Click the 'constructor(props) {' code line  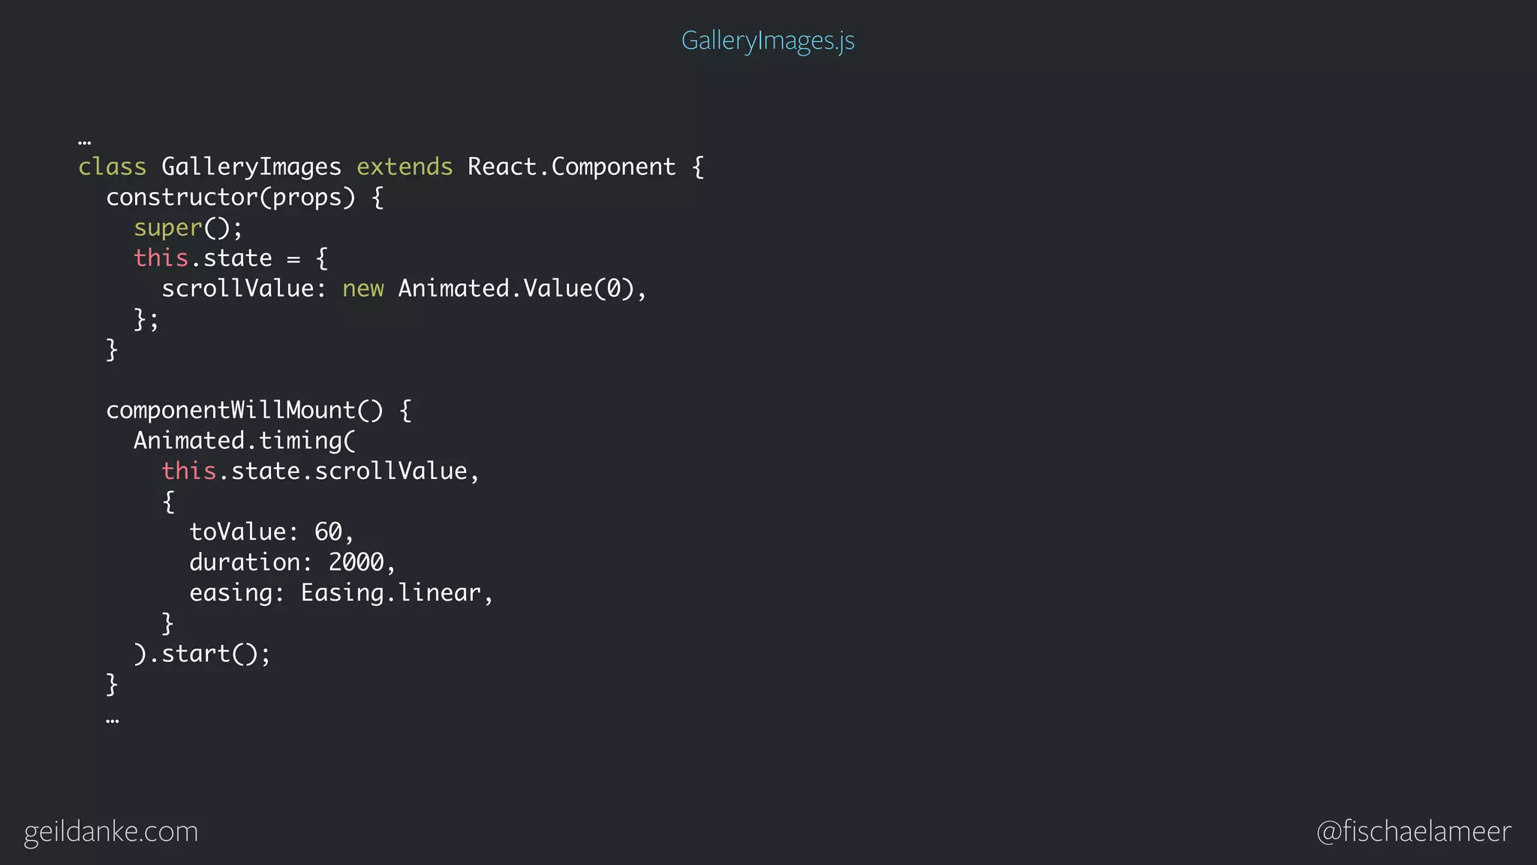point(245,197)
